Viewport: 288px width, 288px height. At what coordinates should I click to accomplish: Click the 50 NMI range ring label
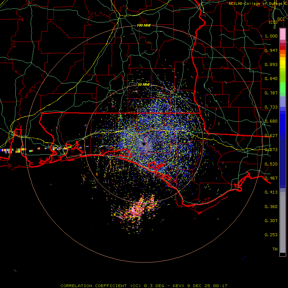(144, 85)
